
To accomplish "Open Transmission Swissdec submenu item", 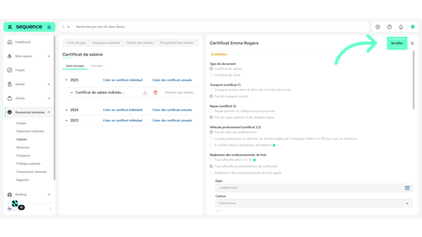I will (x=31, y=171).
